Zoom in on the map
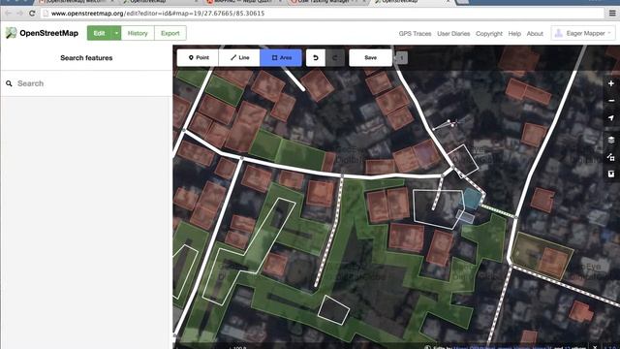 point(611,83)
